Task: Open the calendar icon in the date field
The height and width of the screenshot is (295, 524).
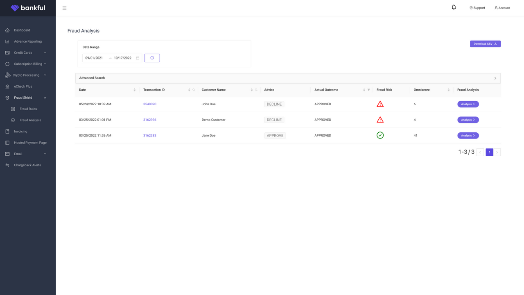Action: pos(138,58)
